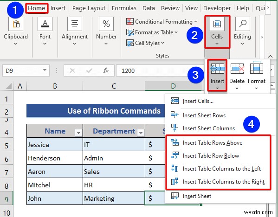Click the Font group icon

tap(45, 24)
